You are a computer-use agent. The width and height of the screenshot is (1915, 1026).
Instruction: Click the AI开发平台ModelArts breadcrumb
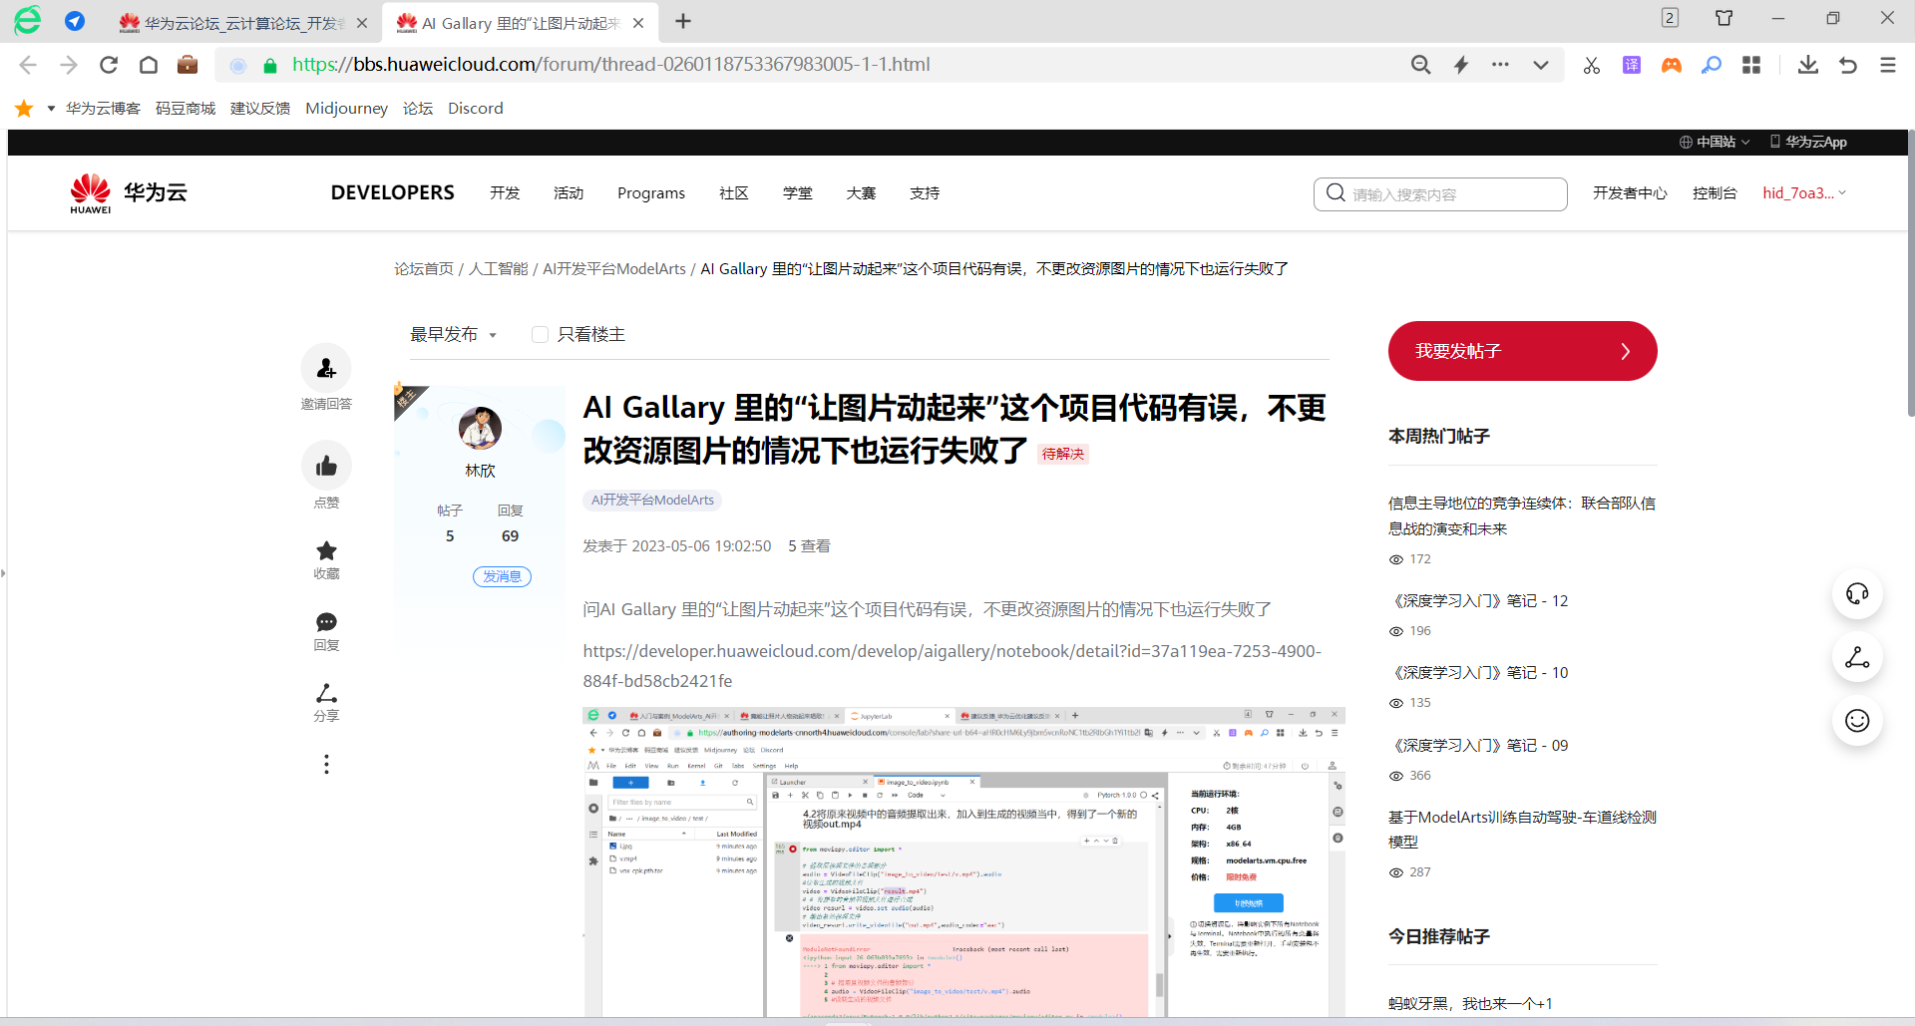(x=614, y=269)
